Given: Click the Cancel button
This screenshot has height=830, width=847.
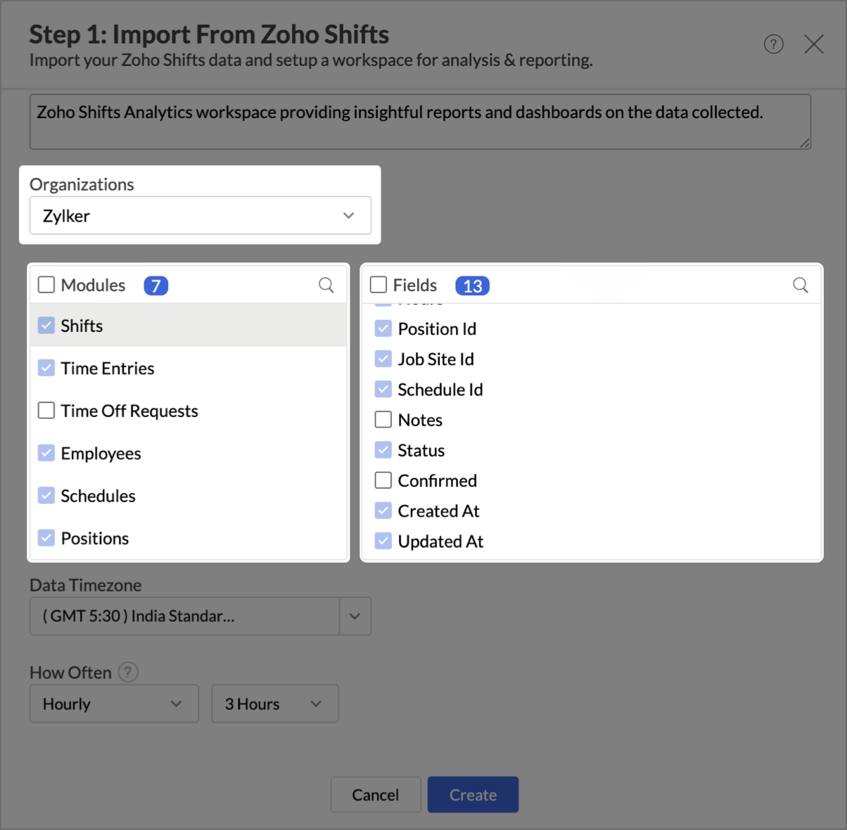Looking at the screenshot, I should pyautogui.click(x=376, y=795).
